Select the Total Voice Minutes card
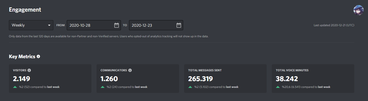368x101 pixels. tap(313, 79)
